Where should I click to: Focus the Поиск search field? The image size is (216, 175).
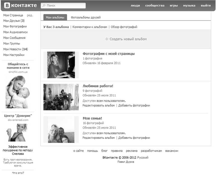click(x=63, y=6)
